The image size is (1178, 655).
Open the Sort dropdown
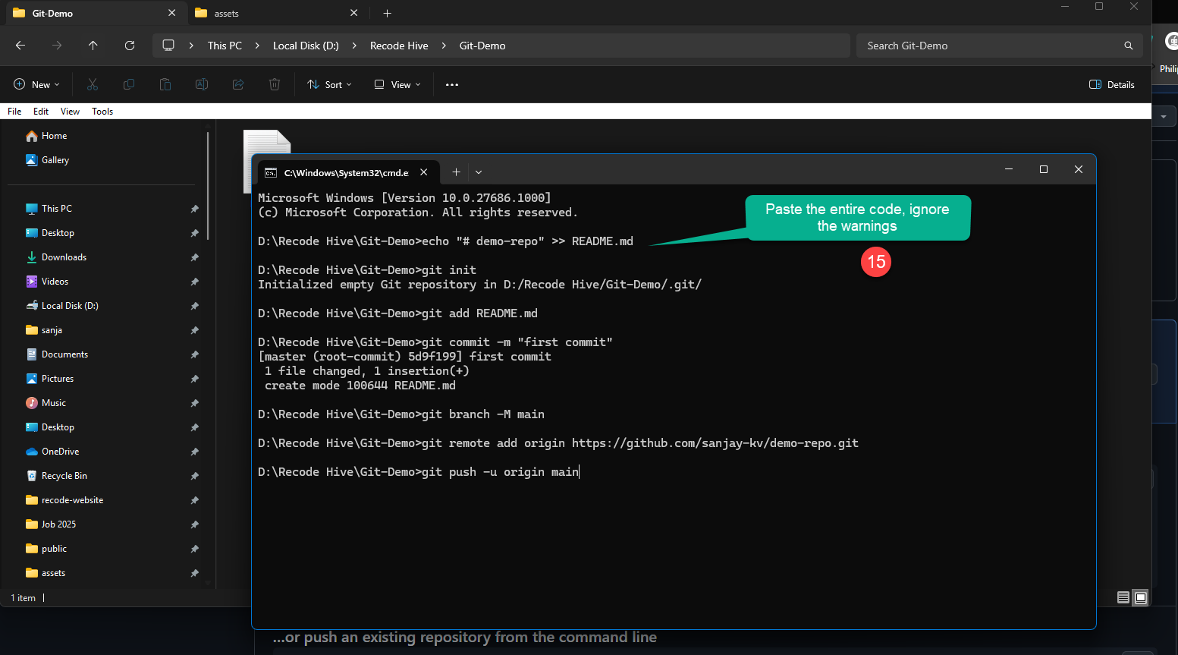(328, 84)
